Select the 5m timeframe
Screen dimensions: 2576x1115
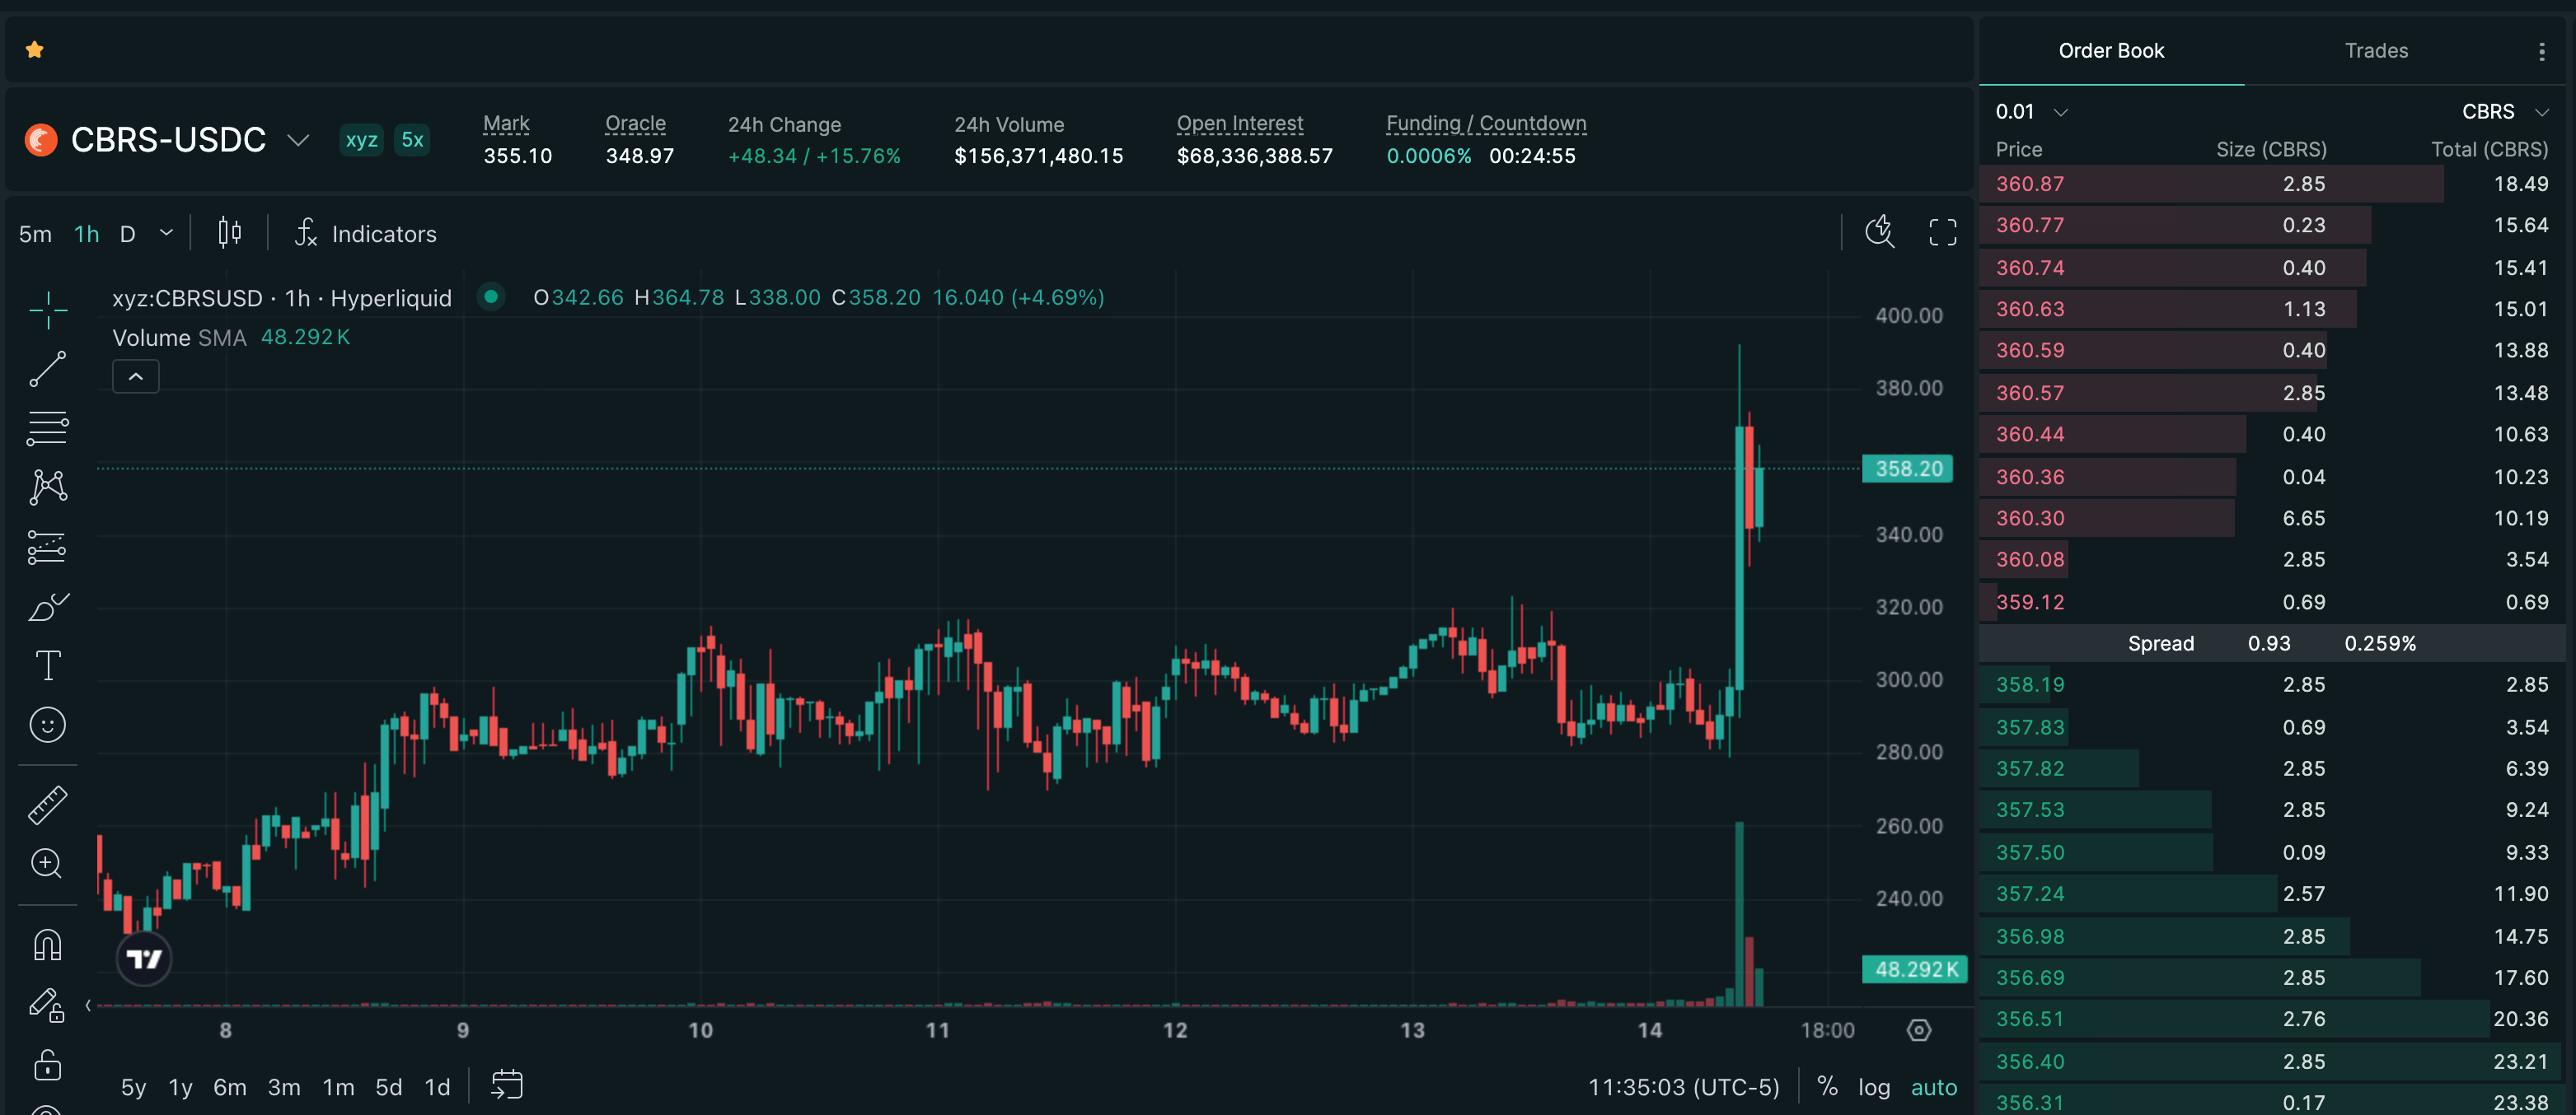(x=35, y=234)
